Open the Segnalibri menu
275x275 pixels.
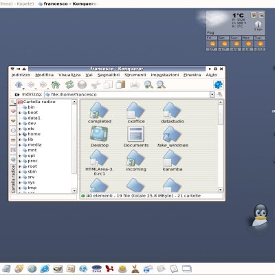109,75
